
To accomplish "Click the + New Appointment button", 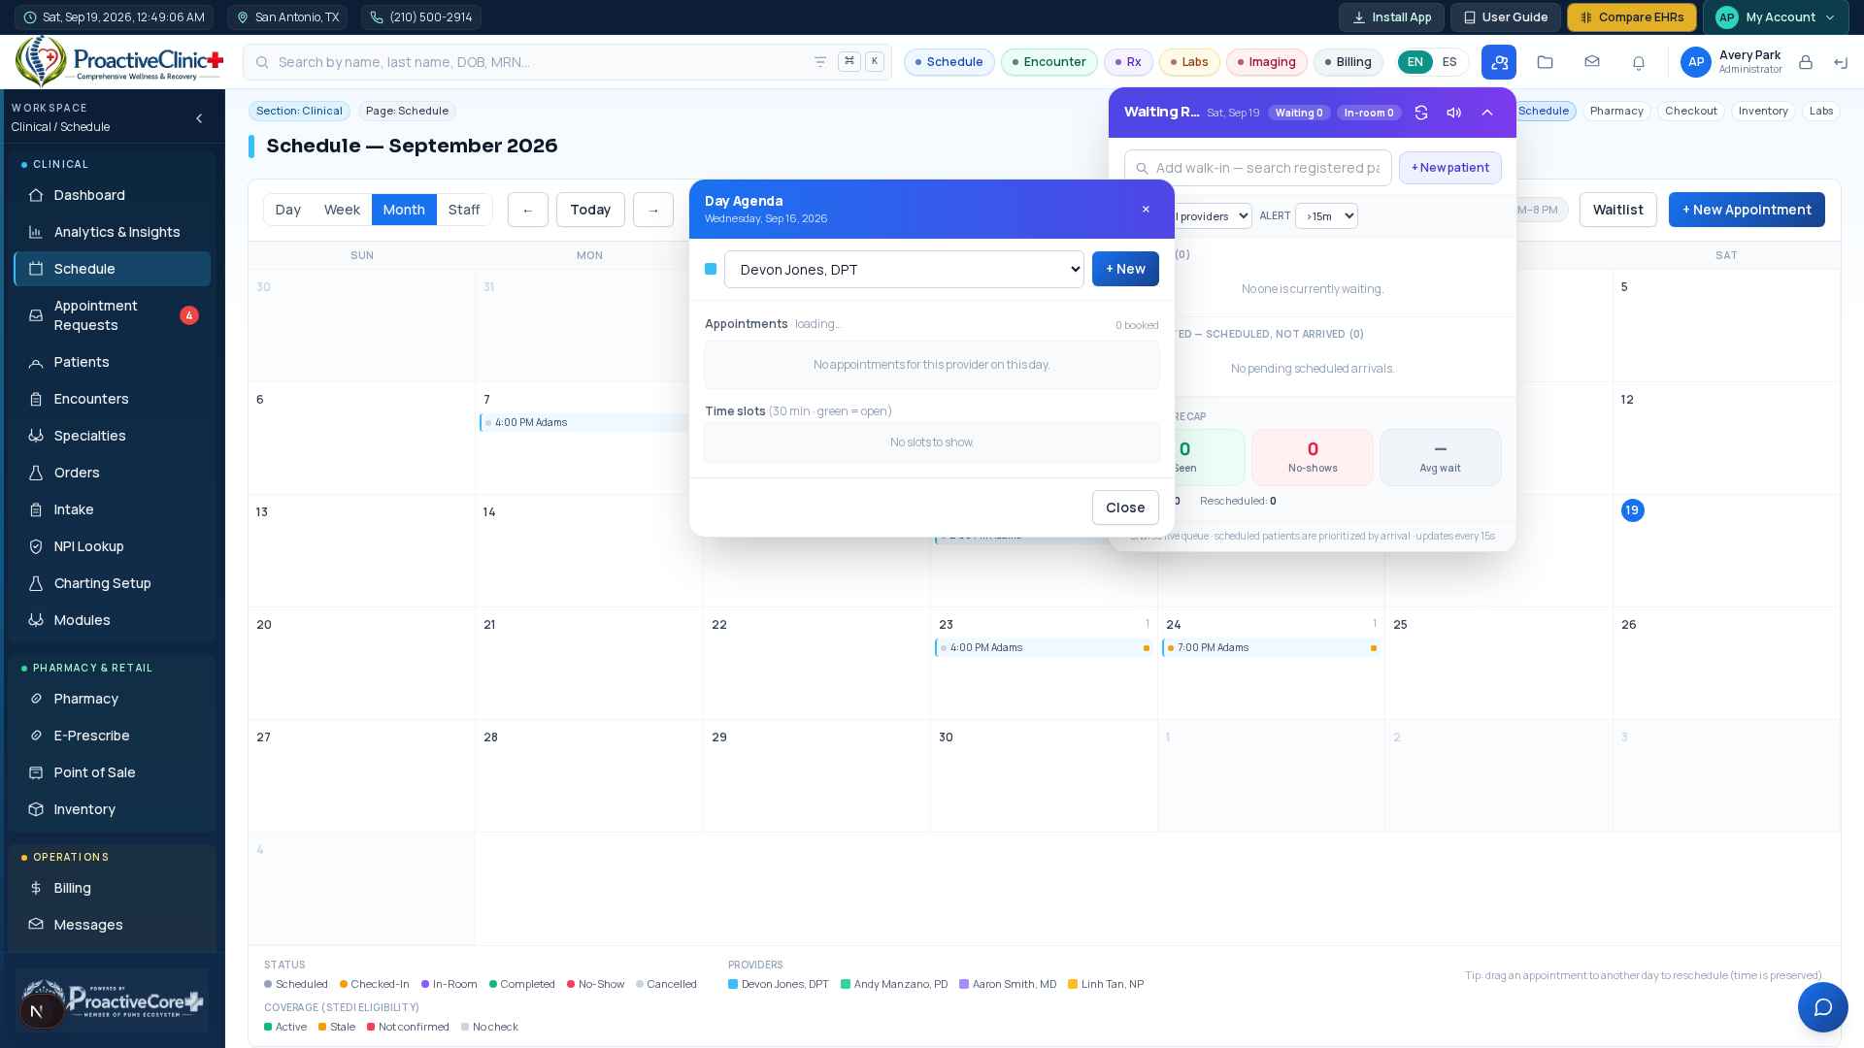I will [1747, 210].
